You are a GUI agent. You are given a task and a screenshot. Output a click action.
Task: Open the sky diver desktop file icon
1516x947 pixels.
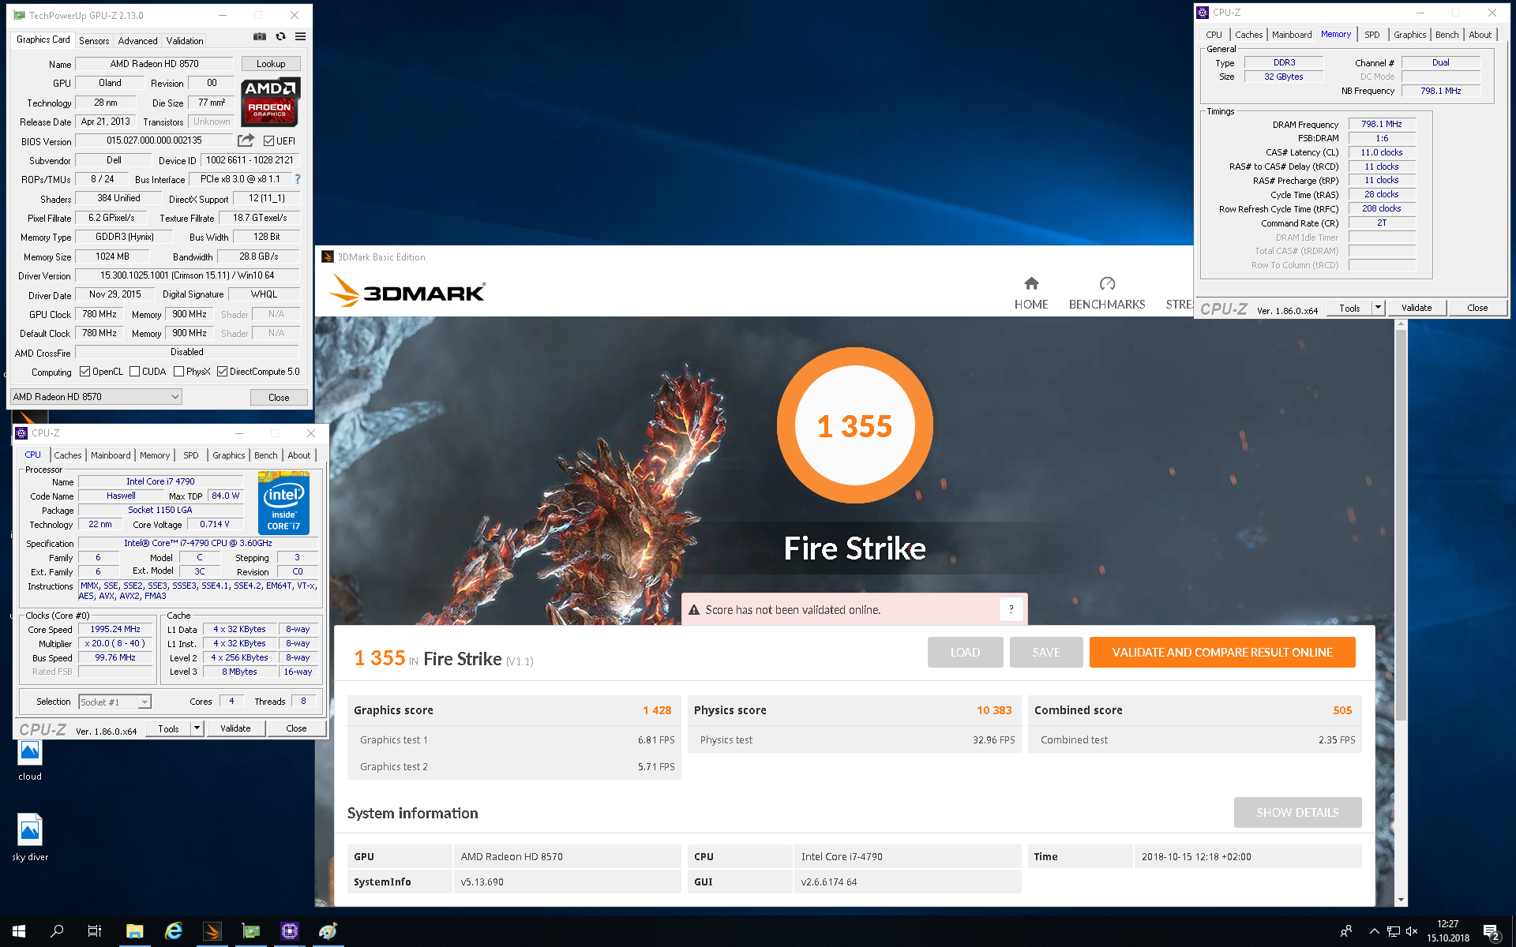(x=30, y=829)
